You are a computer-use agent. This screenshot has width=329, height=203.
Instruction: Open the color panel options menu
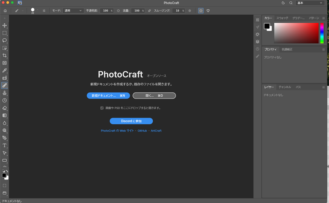point(324,18)
